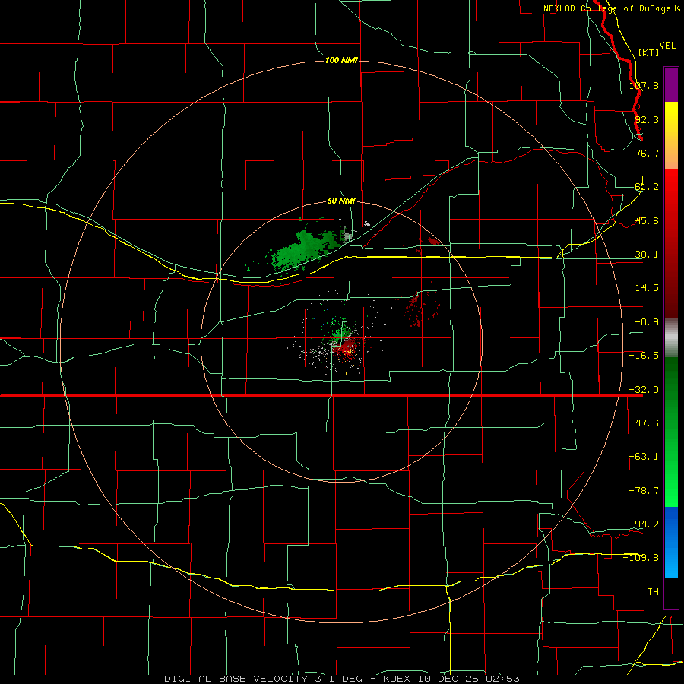Select the -109.8 scale value
The height and width of the screenshot is (684, 684).
pos(641,558)
